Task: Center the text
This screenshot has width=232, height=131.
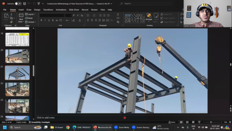Action: tap(92, 20)
